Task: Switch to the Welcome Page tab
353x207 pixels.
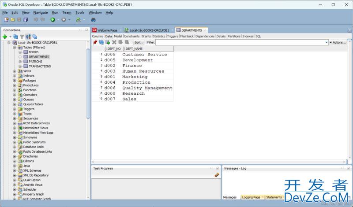Action: tap(107, 30)
